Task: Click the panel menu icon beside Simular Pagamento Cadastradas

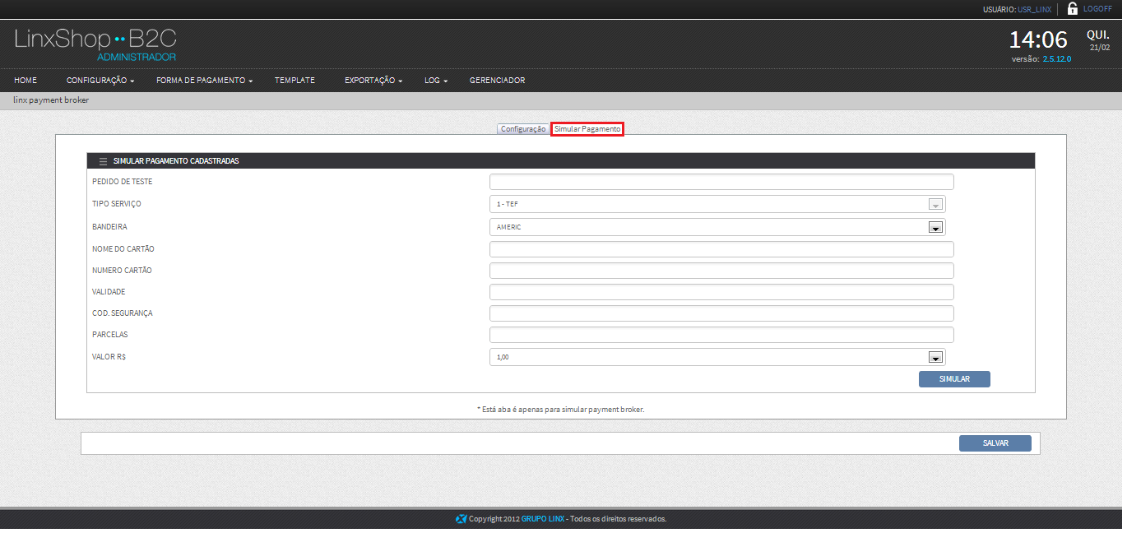Action: (x=103, y=161)
